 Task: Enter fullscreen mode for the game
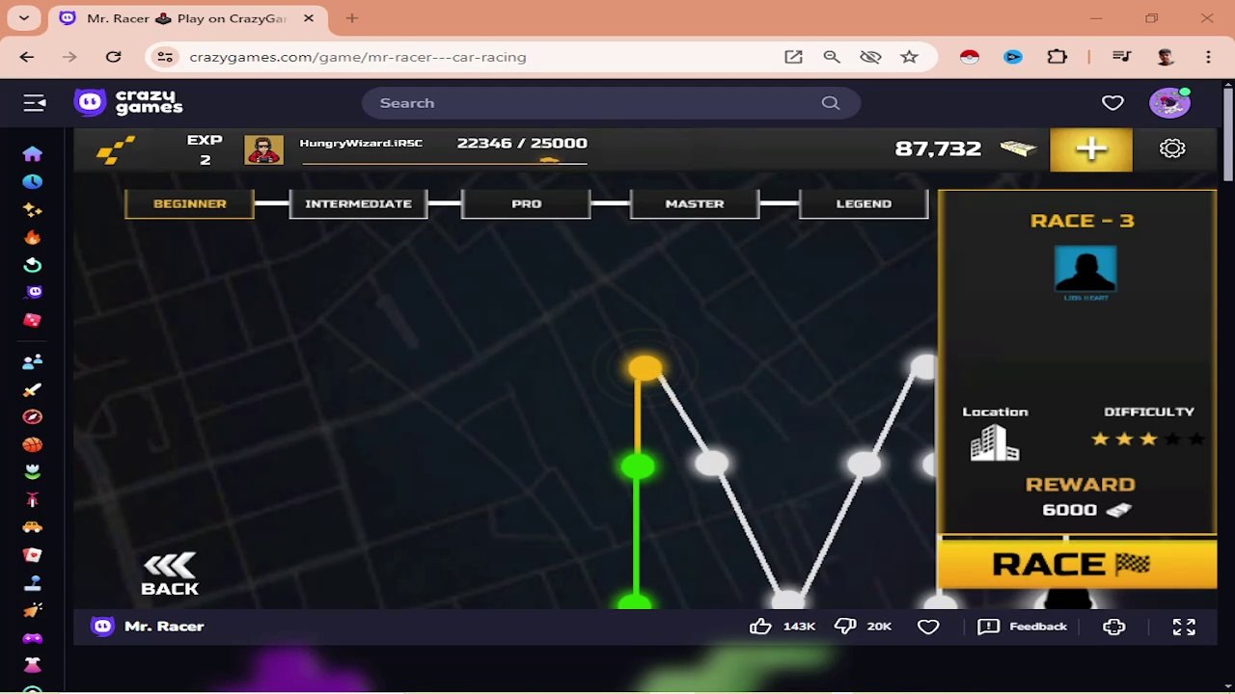click(1184, 627)
